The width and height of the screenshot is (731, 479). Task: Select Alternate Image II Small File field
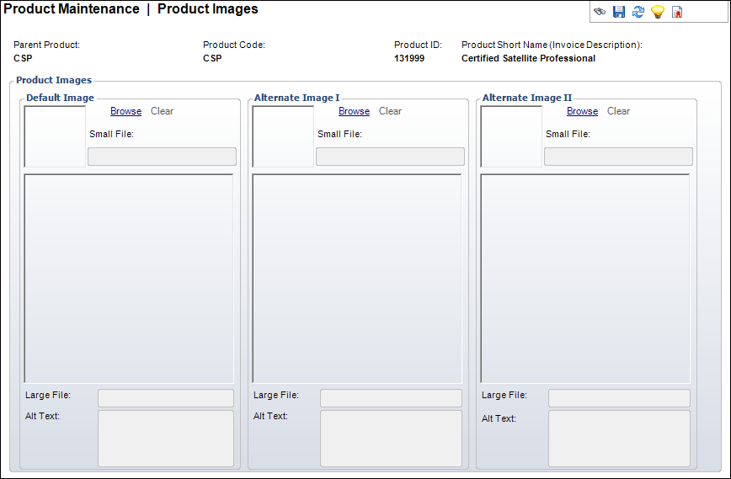pos(618,157)
